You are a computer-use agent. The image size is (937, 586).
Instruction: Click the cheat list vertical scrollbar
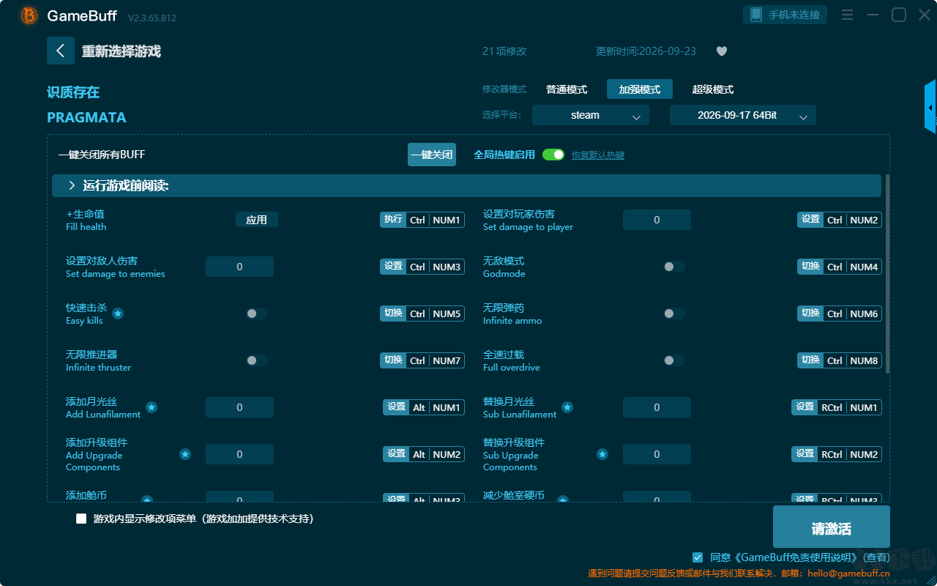point(888,275)
